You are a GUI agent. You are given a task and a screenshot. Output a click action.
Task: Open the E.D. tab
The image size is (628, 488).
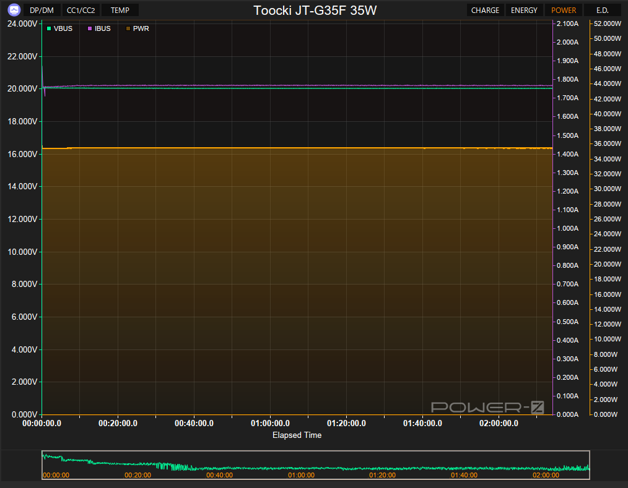tap(603, 10)
